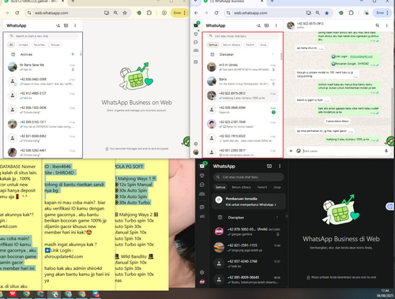Click shiroupdate4d.com link in chat
Screen dimensions: 395x299
361,57
